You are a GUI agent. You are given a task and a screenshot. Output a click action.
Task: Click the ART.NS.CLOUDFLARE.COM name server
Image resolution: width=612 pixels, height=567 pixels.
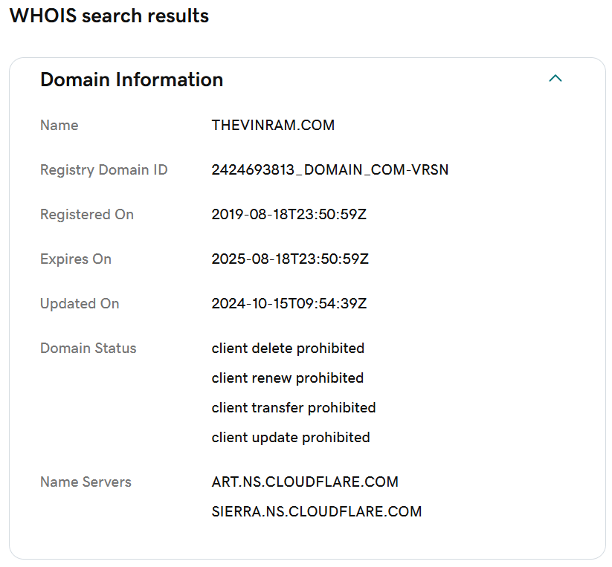click(x=305, y=482)
